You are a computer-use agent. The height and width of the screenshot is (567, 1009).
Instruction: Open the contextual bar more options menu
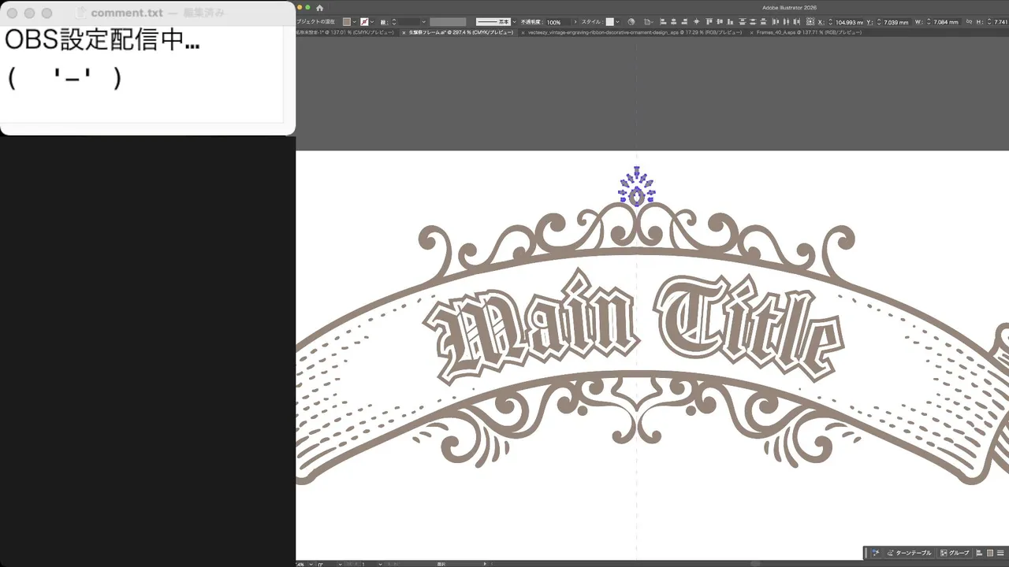click(x=1000, y=553)
